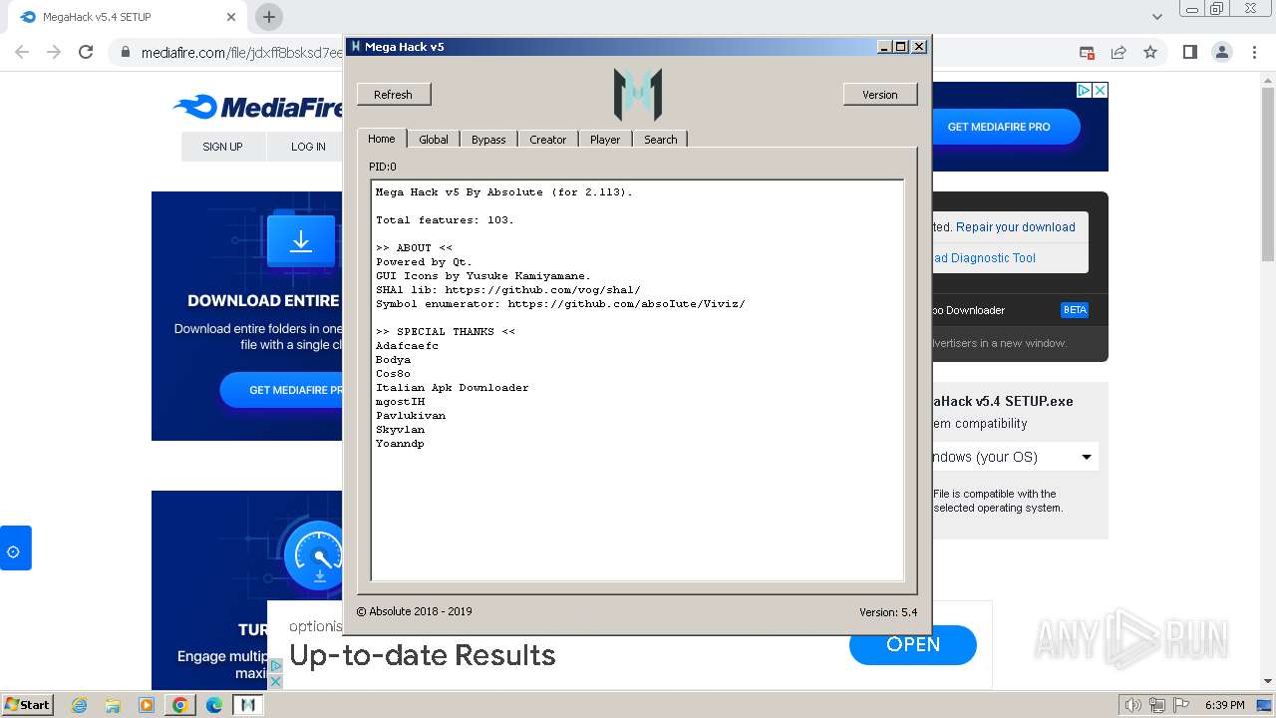
Task: Select the Search tab
Action: [660, 140]
